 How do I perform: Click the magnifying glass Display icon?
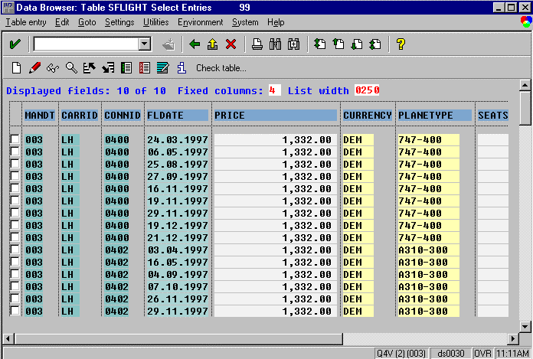coord(70,68)
